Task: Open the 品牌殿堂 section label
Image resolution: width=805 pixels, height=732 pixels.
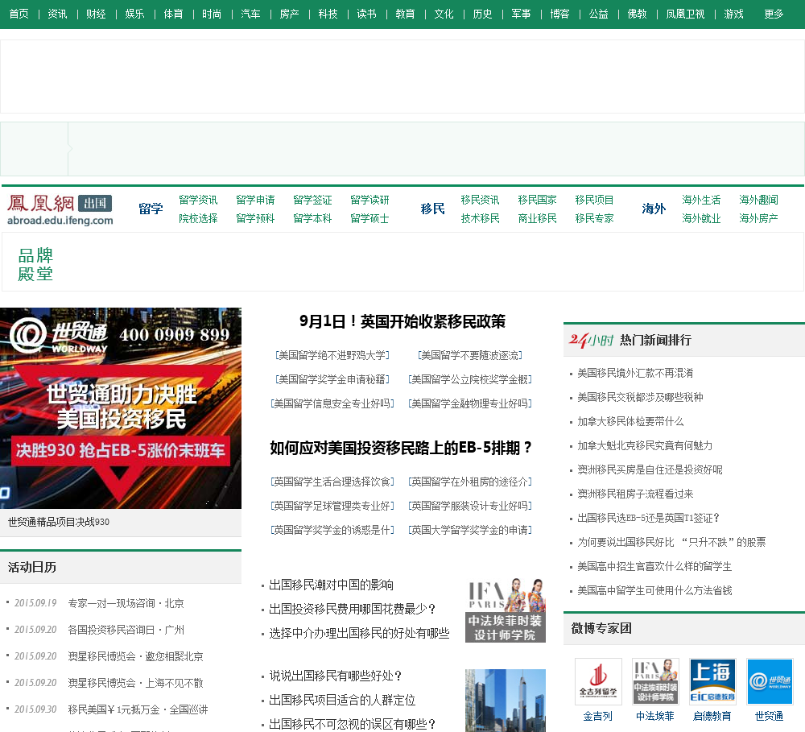Action: tap(35, 265)
